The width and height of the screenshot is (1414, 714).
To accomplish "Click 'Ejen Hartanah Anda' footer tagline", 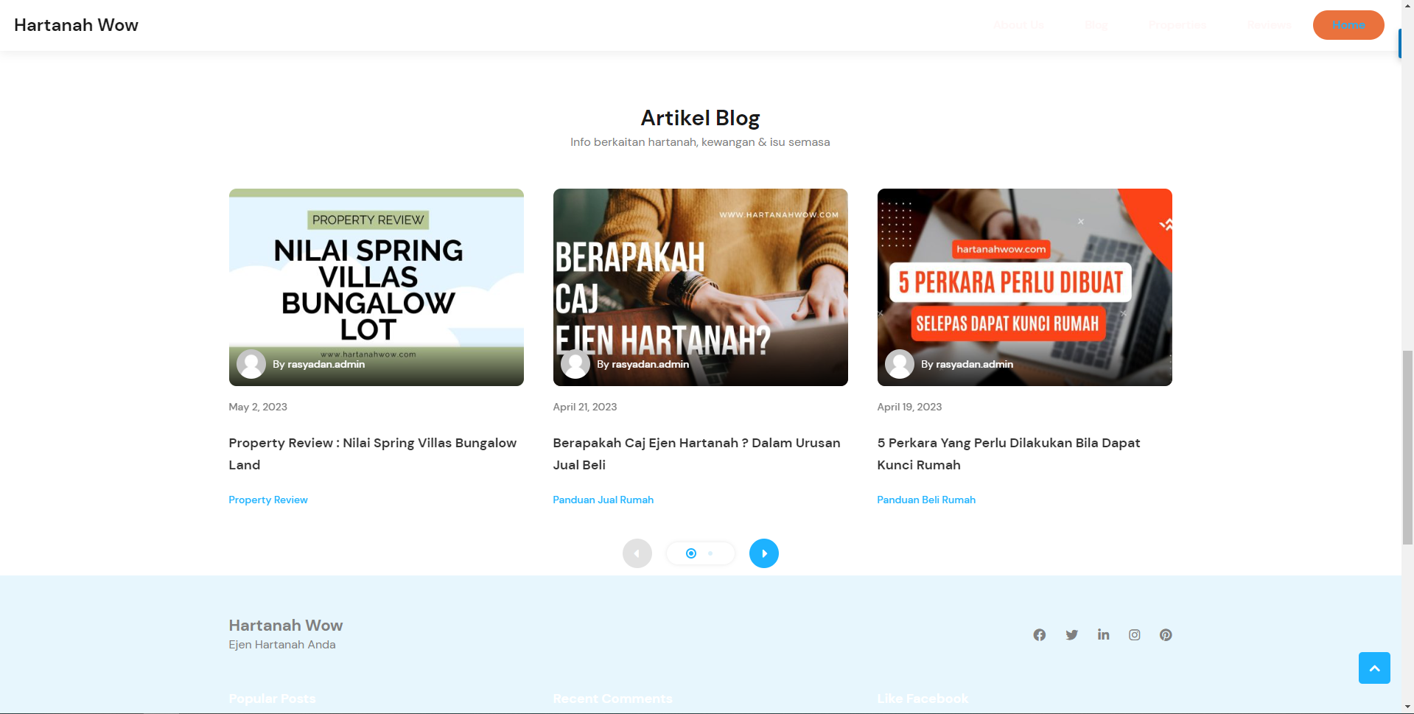I will click(282, 645).
